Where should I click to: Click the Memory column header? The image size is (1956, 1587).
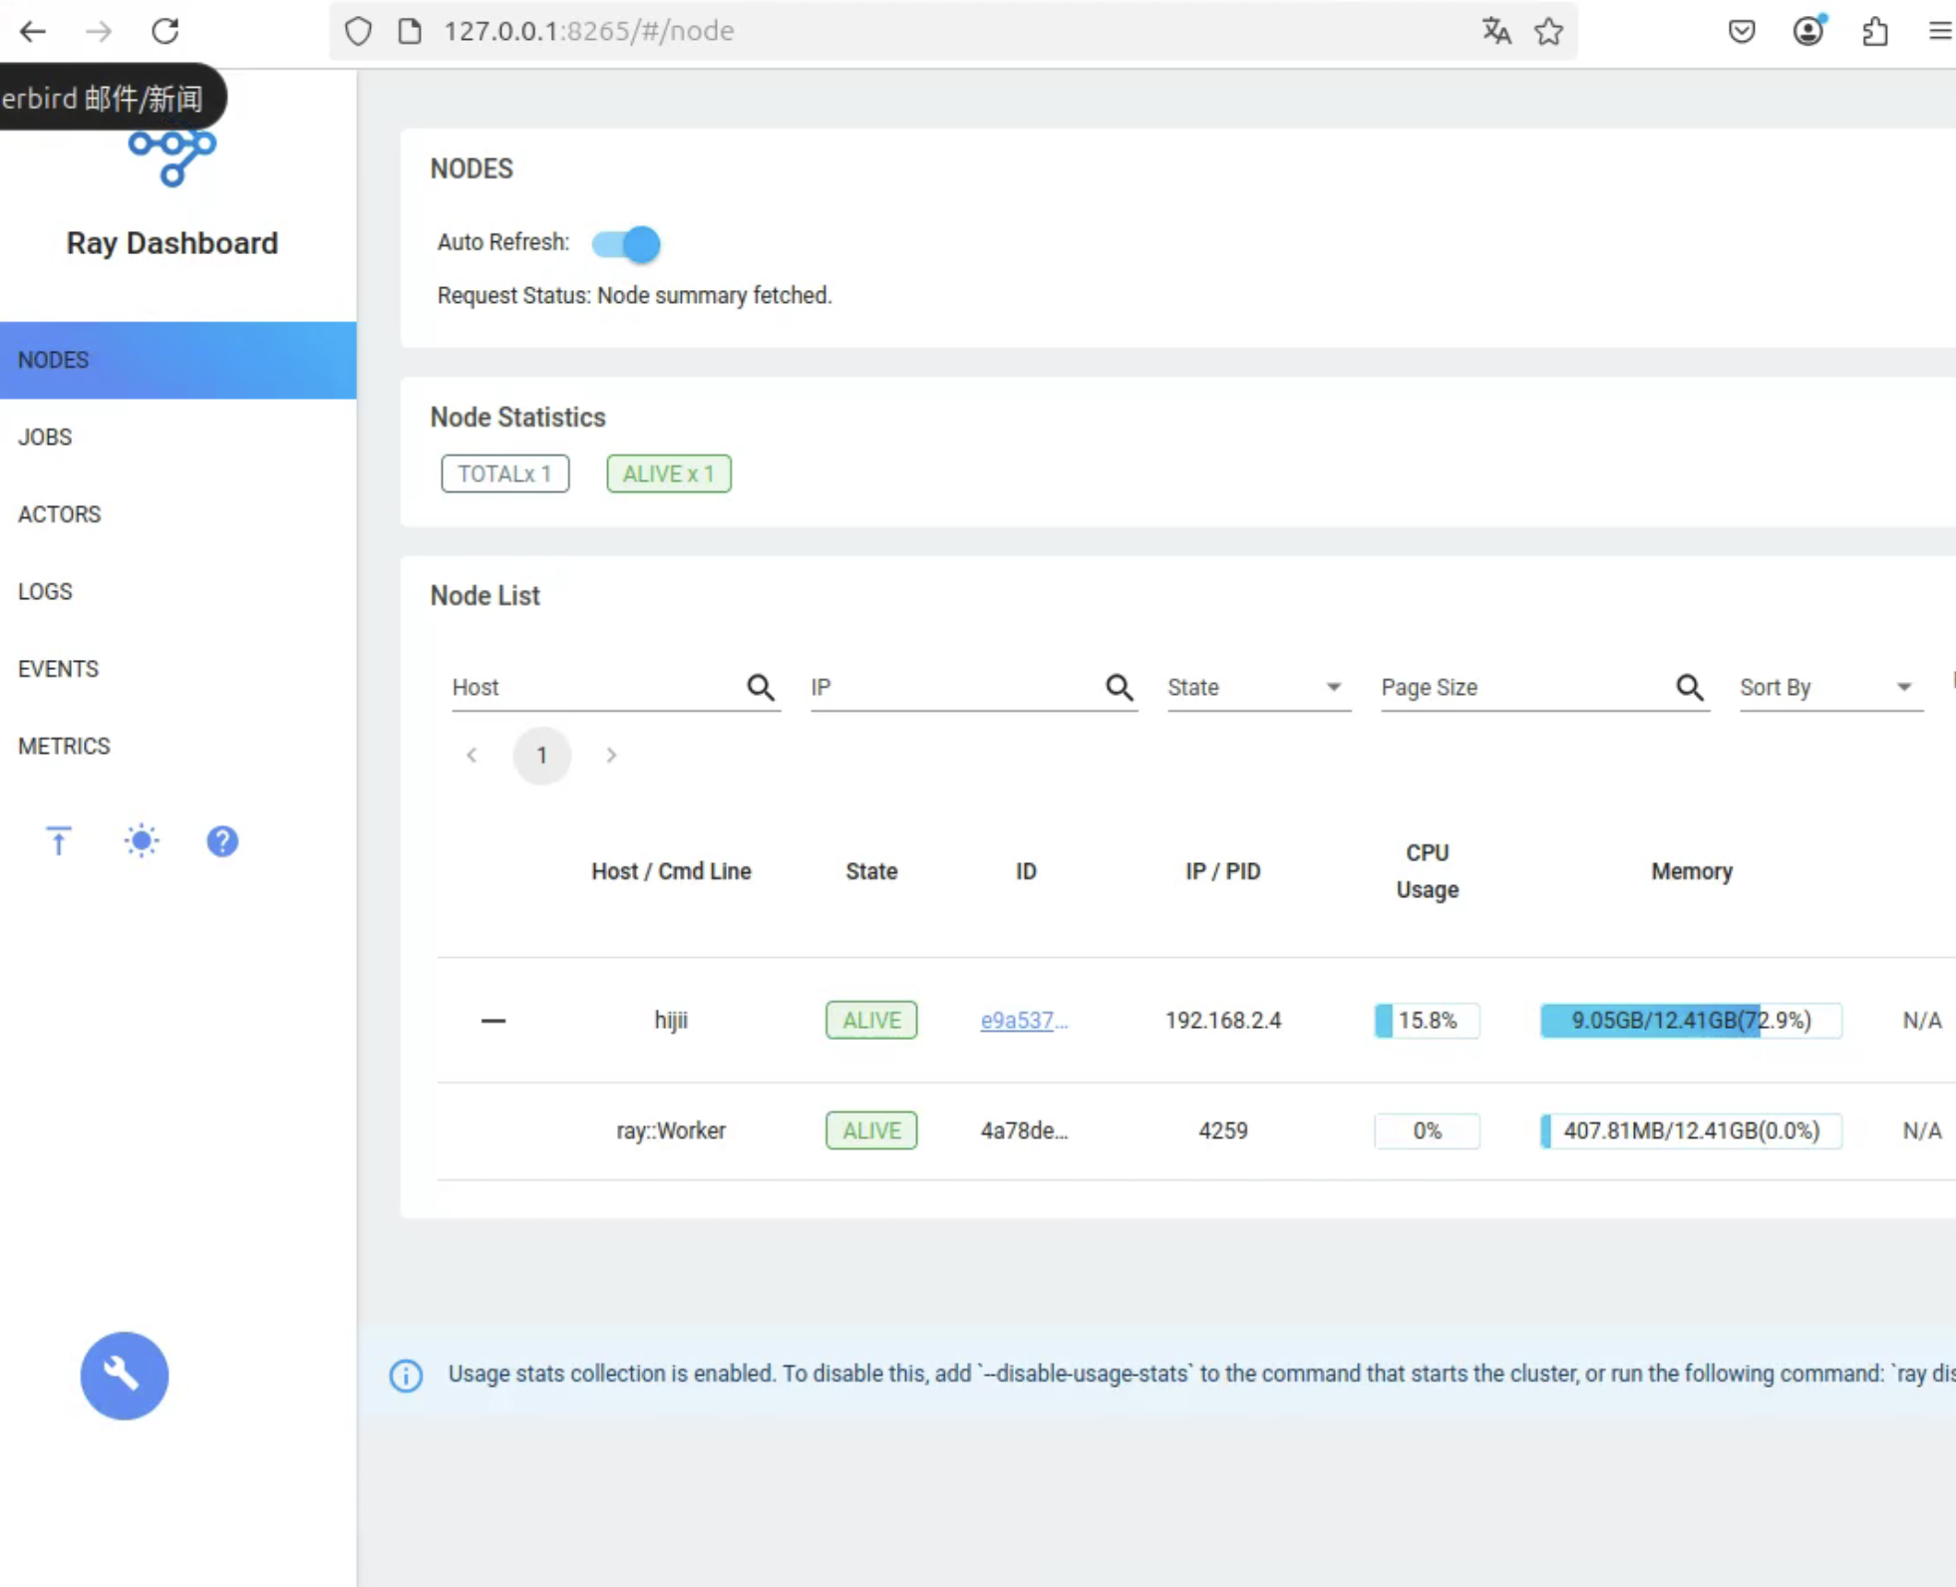(x=1692, y=871)
